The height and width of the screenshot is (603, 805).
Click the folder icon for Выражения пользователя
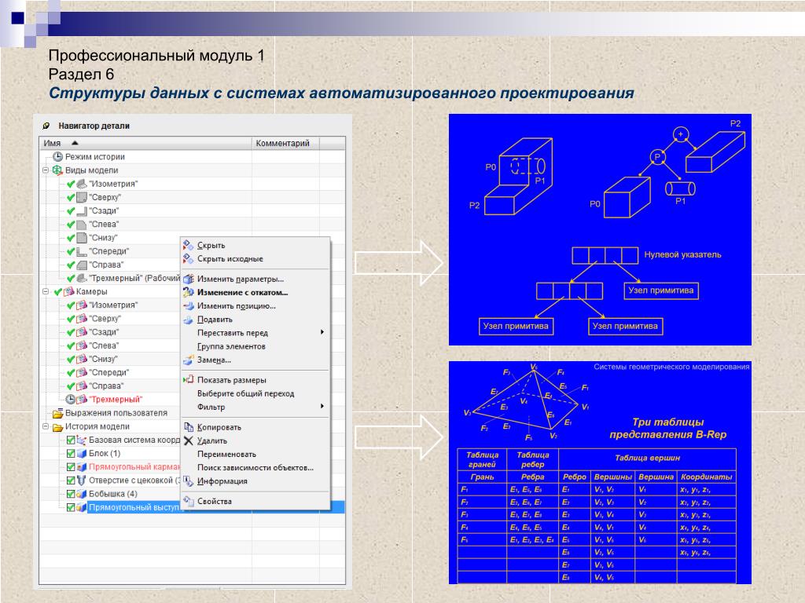[57, 413]
